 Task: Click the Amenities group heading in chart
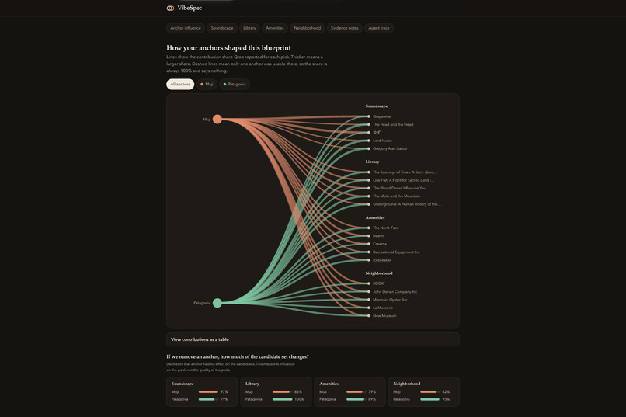tap(375, 217)
